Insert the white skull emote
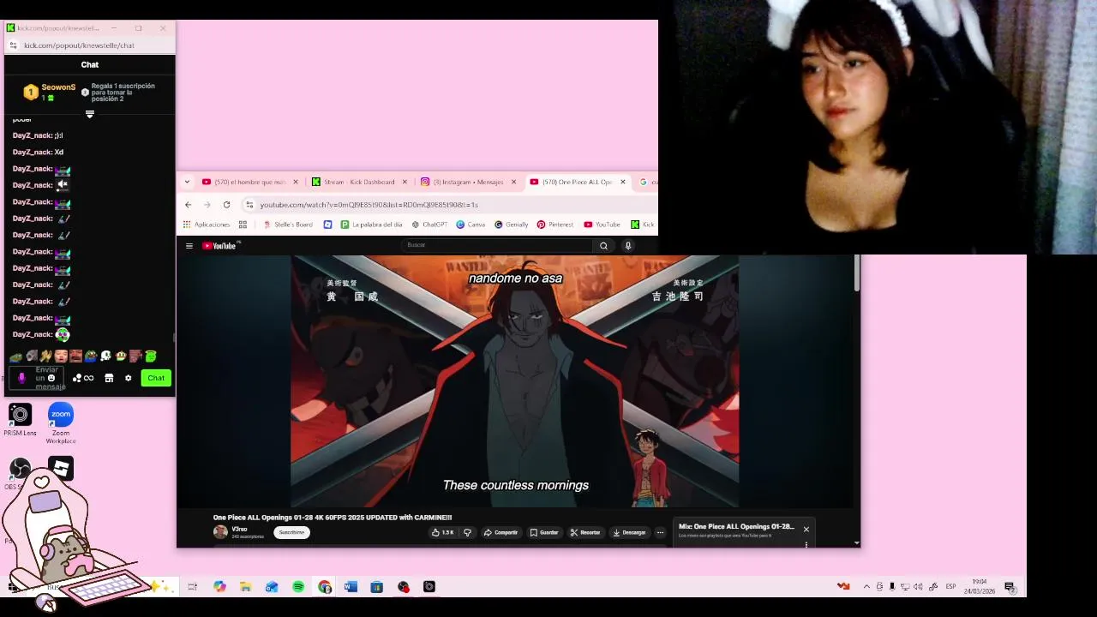This screenshot has width=1097, height=617. click(x=105, y=356)
